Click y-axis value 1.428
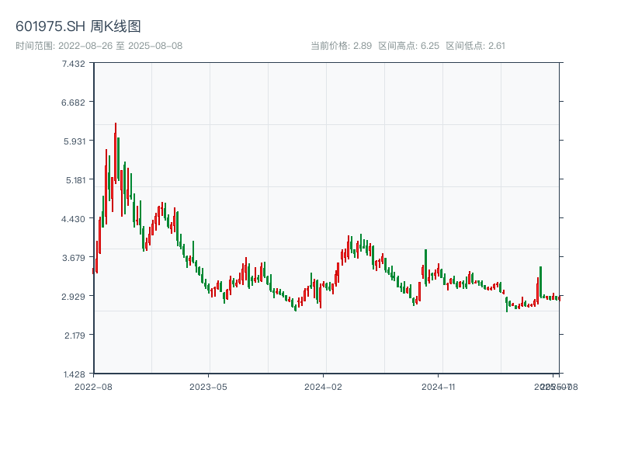The image size is (621, 466). [74, 374]
